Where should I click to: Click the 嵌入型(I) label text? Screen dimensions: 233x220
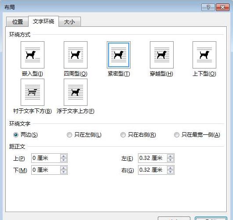coord(33,73)
